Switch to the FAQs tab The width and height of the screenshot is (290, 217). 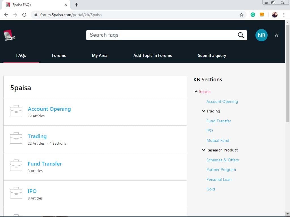[x=21, y=55]
